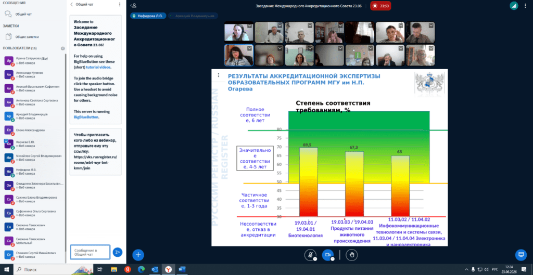Select the Нефедова Л.В. speaker indicator
This screenshot has width=533, height=275.
click(x=148, y=16)
